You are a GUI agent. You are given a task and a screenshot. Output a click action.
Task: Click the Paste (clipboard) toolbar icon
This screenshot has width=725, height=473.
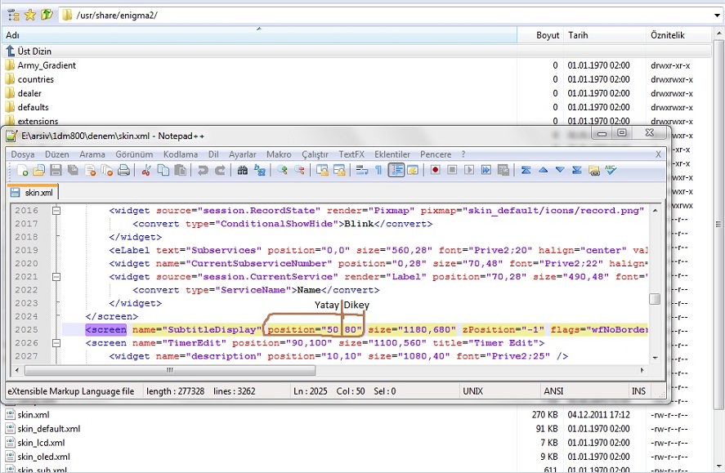pyautogui.click(x=181, y=171)
